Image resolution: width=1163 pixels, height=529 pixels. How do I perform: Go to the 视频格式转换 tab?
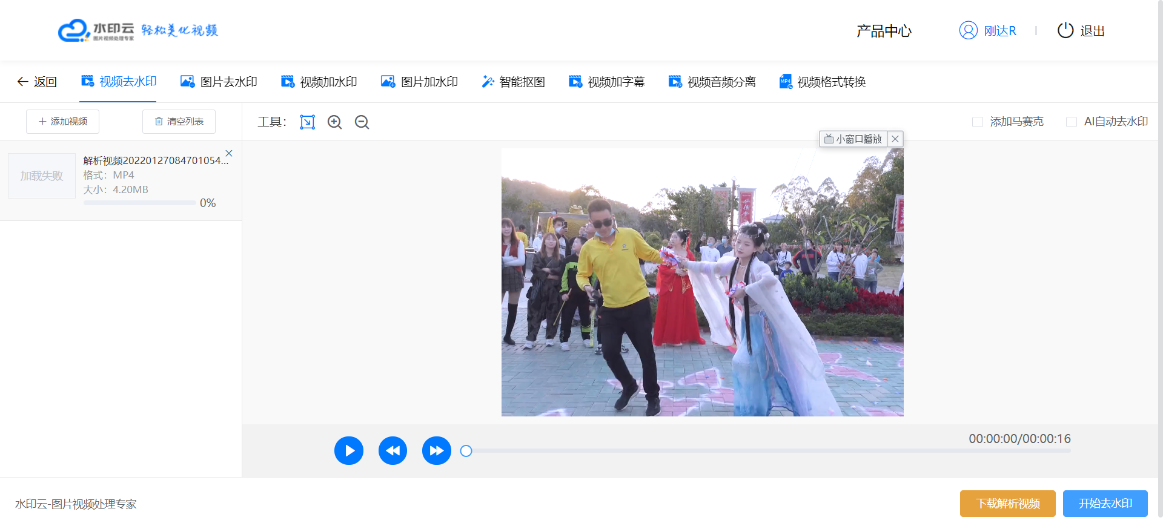[823, 82]
